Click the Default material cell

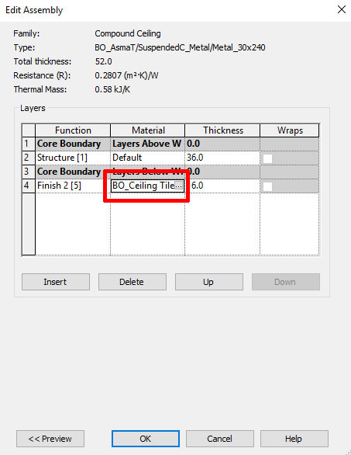pos(147,158)
